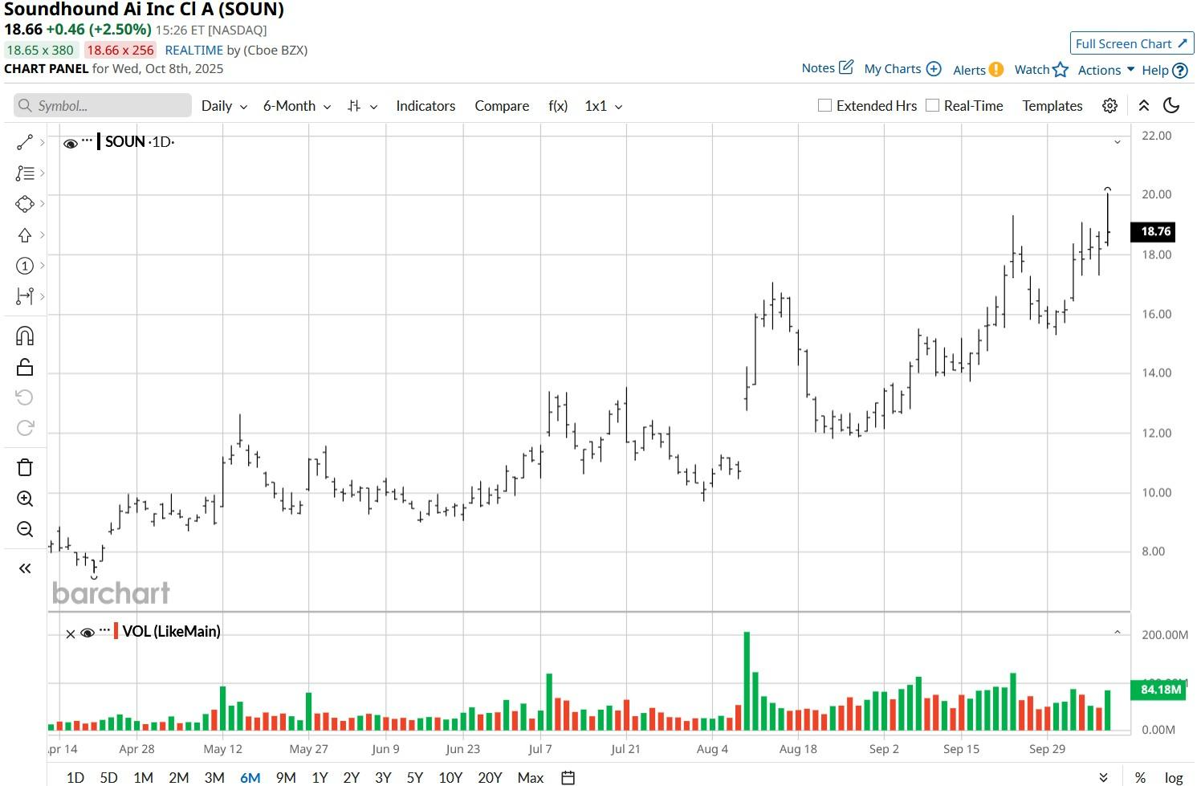Image resolution: width=1197 pixels, height=786 pixels.
Task: Click the REALTIME link
Action: pos(194,50)
